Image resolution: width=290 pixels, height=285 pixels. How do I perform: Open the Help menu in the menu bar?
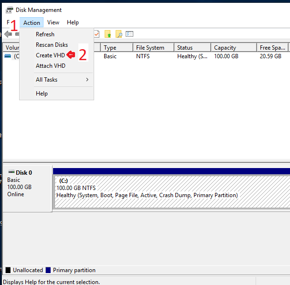[x=73, y=22]
